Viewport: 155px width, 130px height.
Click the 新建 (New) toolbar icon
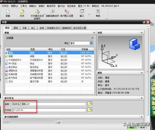(x=8, y=12)
